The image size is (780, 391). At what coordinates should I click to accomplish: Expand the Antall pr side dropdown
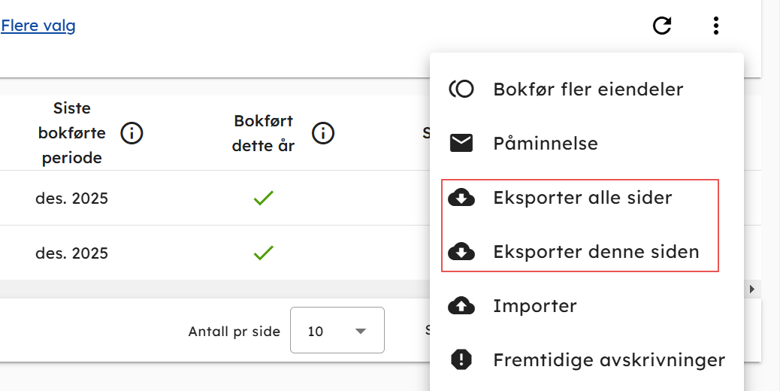(x=337, y=330)
